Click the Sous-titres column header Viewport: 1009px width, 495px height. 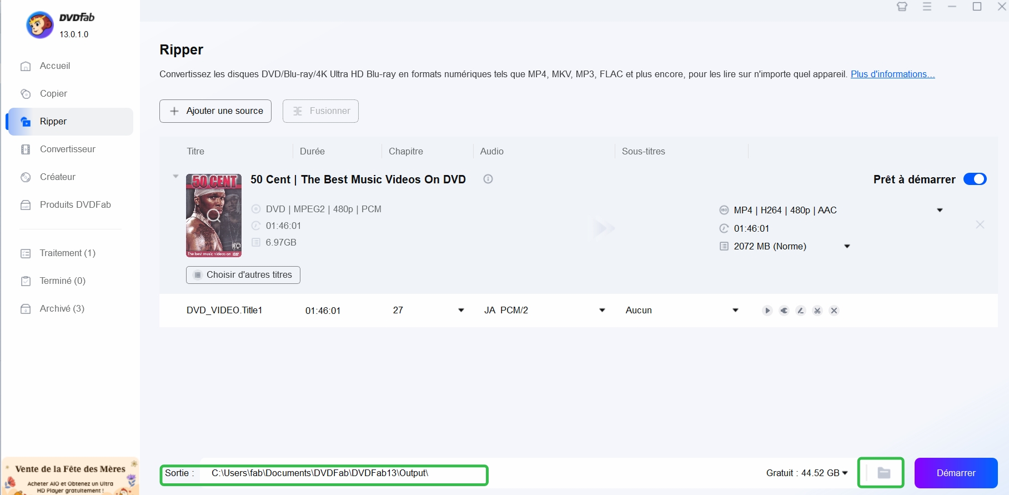[644, 151]
